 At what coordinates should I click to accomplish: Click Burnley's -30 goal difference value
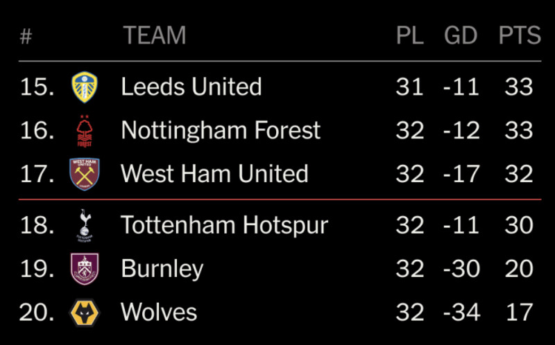click(461, 269)
